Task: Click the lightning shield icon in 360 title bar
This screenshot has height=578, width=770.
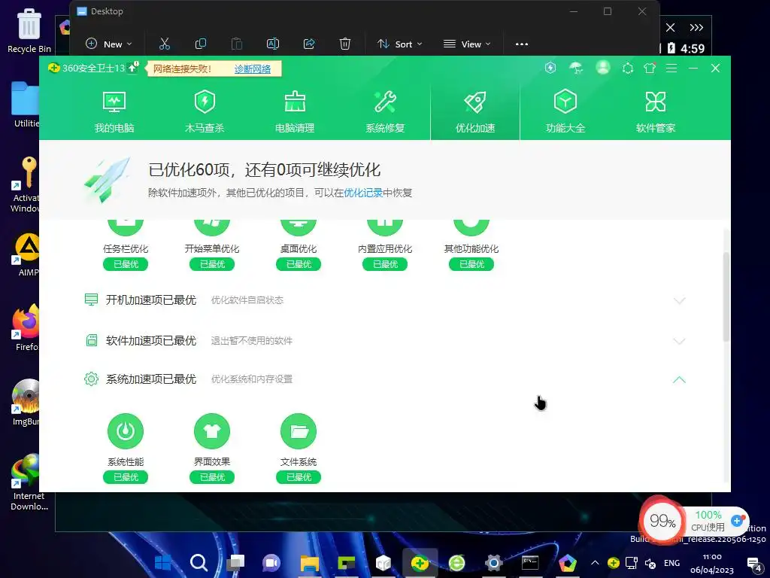Action: [x=550, y=68]
